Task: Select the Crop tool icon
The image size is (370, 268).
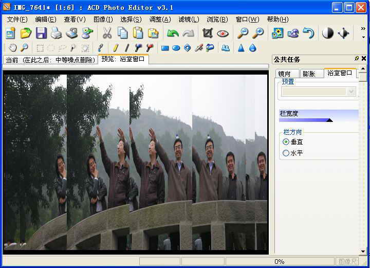Action: point(207,33)
